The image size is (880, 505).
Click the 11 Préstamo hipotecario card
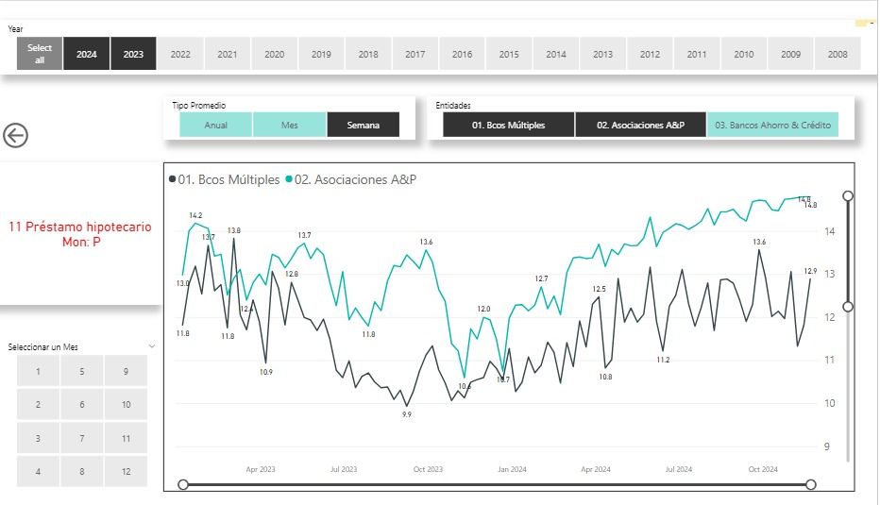pos(79,234)
